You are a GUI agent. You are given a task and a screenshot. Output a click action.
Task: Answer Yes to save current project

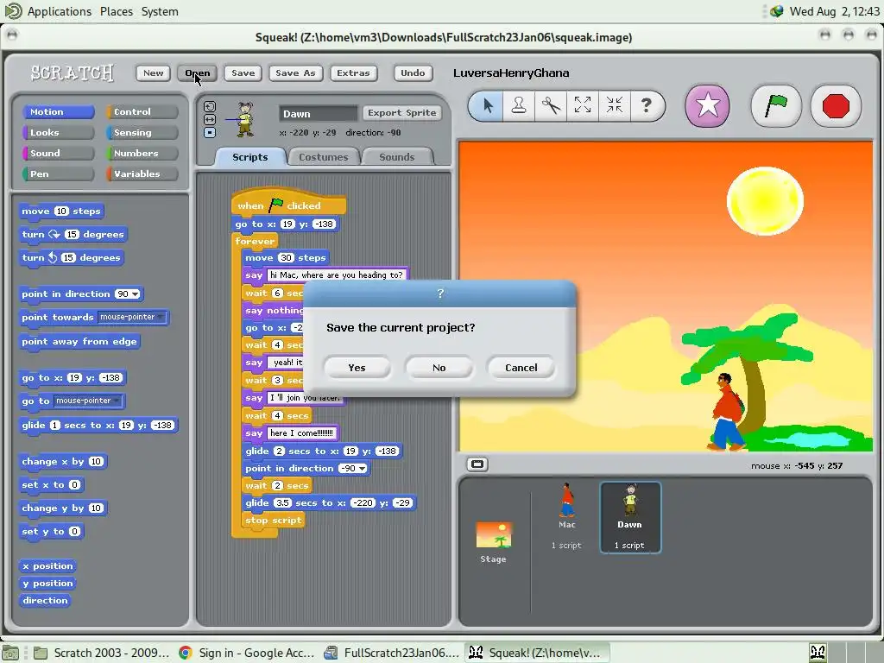(x=357, y=368)
